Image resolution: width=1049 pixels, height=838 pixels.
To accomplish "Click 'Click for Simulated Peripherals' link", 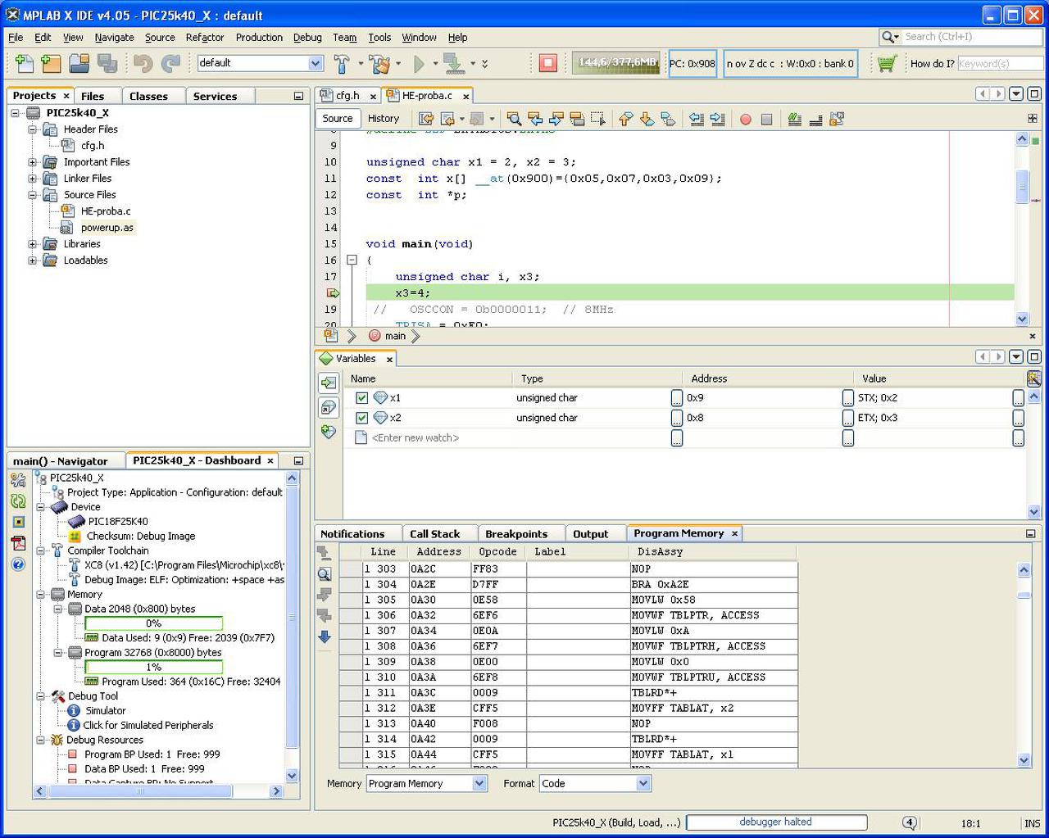I will tap(148, 725).
